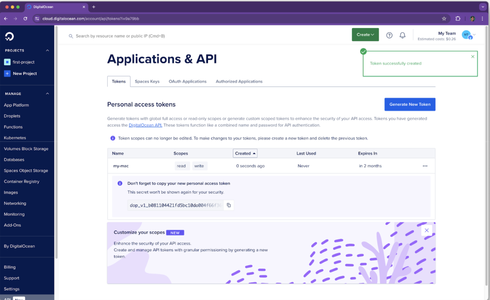
Task: Open the My Team account menu
Action: [468, 35]
